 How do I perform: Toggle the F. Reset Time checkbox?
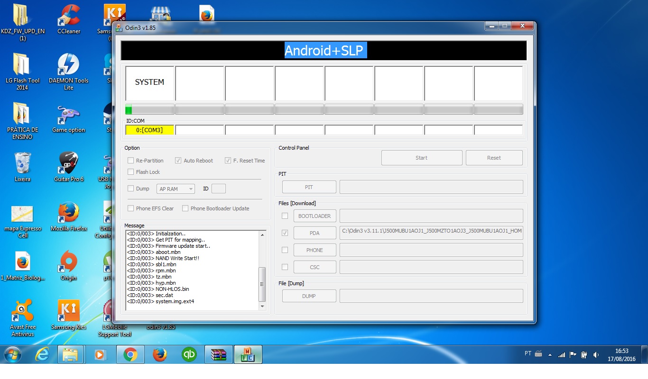click(x=228, y=161)
